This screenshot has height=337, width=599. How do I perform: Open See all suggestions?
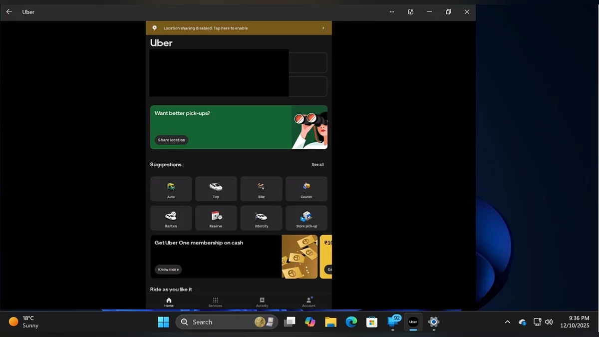click(317, 164)
